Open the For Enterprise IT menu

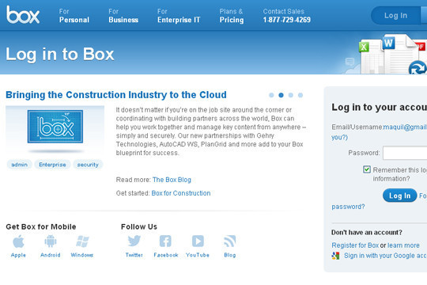tap(179, 16)
